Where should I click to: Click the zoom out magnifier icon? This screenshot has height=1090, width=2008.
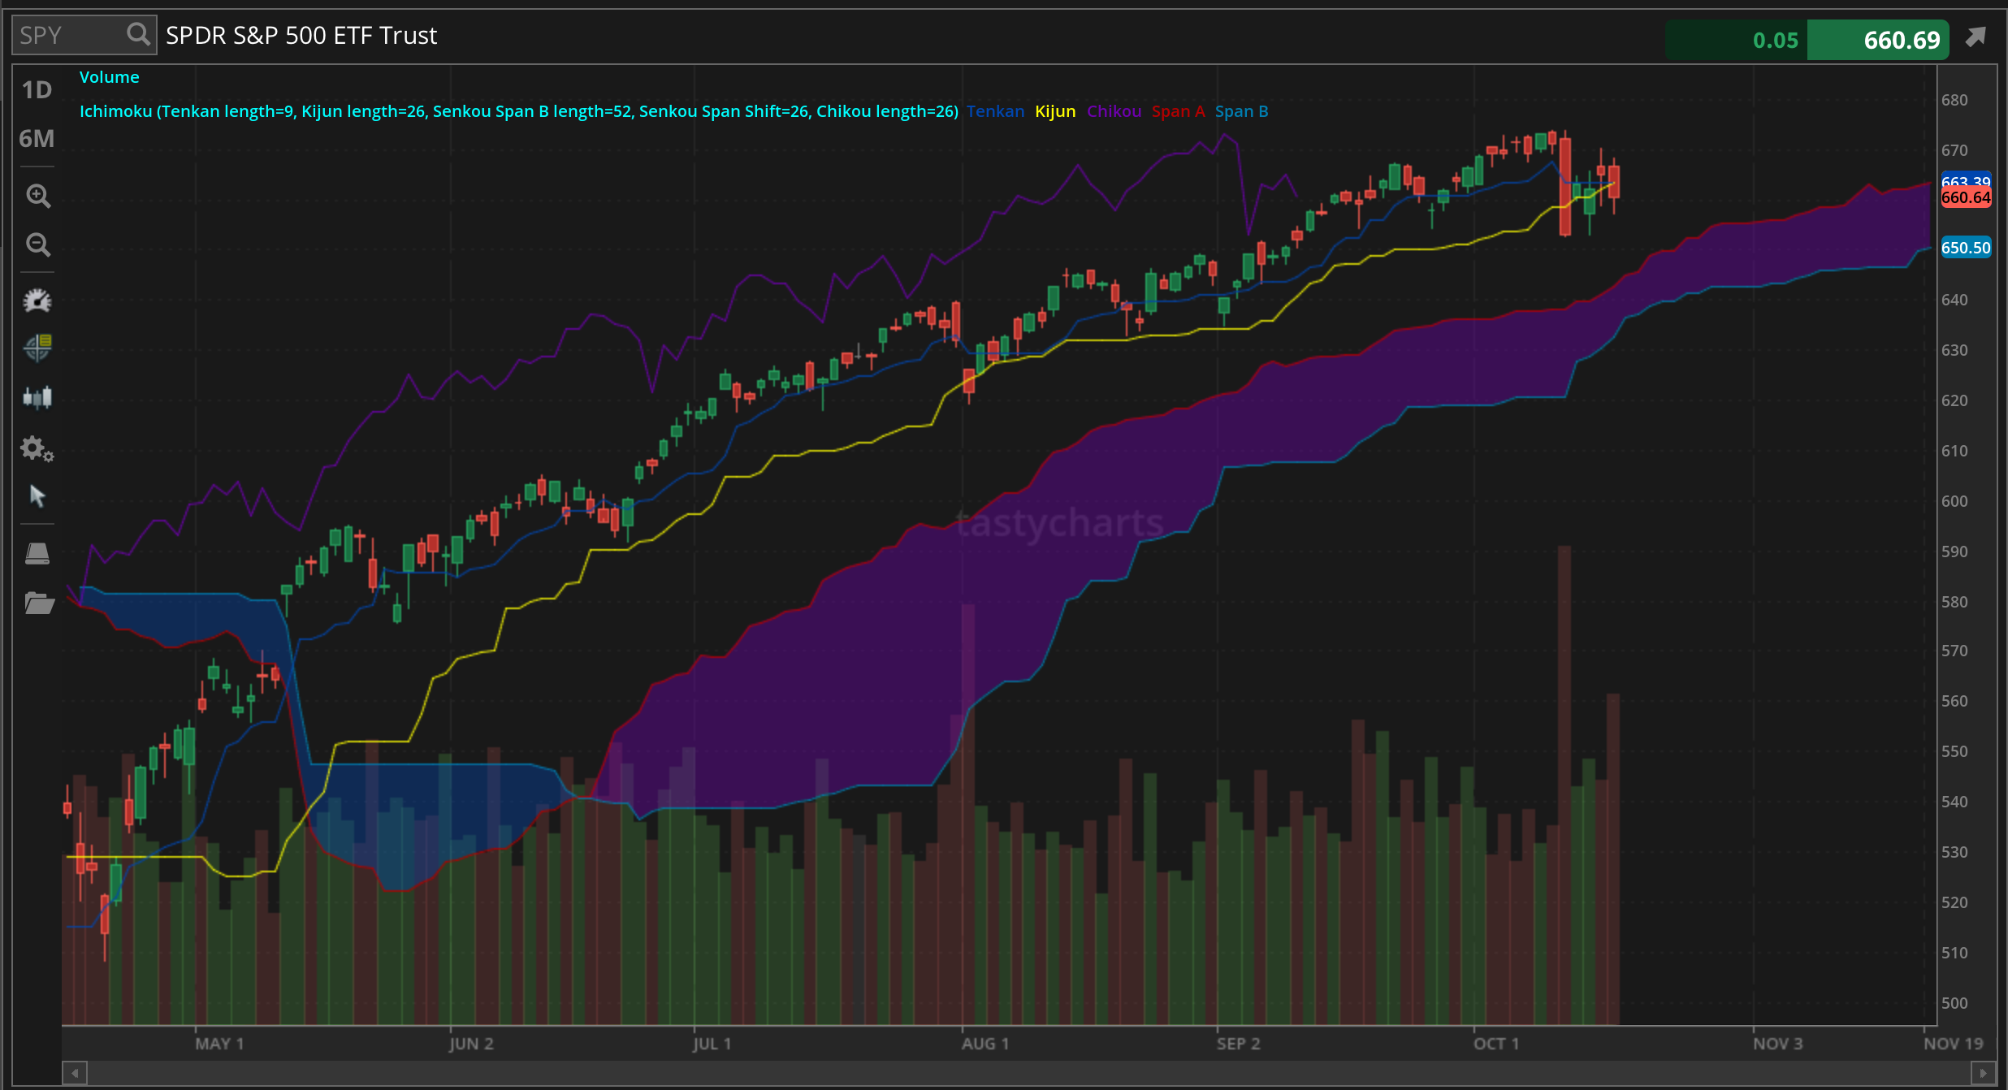37,244
